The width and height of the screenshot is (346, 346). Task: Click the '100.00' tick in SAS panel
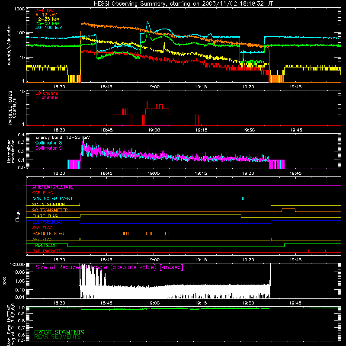coord(17,265)
